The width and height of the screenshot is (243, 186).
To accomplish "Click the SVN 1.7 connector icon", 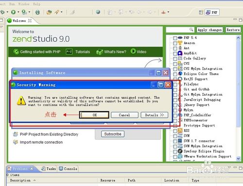I will coord(180,141).
